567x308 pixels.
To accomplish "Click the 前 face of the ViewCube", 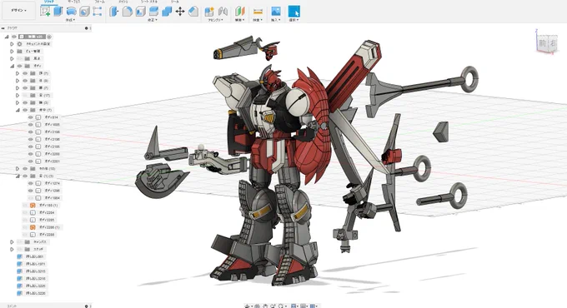I will (543, 43).
